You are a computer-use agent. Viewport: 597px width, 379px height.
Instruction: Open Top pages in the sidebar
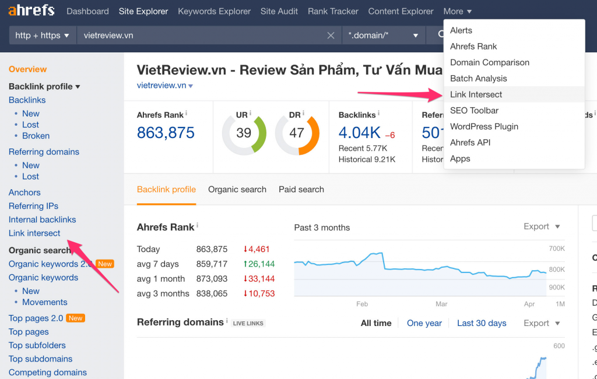click(29, 332)
